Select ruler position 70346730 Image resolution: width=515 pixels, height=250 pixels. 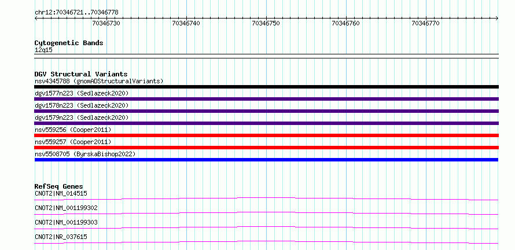click(x=106, y=23)
